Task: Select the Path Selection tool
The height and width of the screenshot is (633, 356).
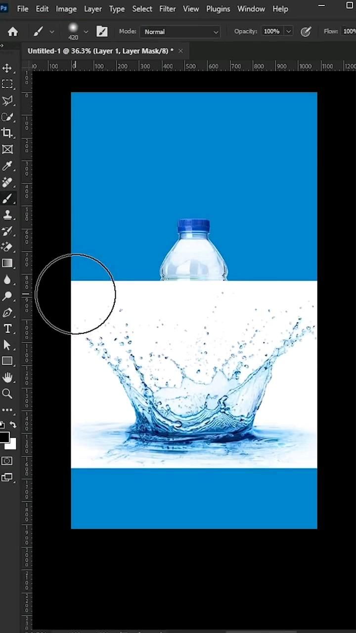Action: tap(7, 345)
